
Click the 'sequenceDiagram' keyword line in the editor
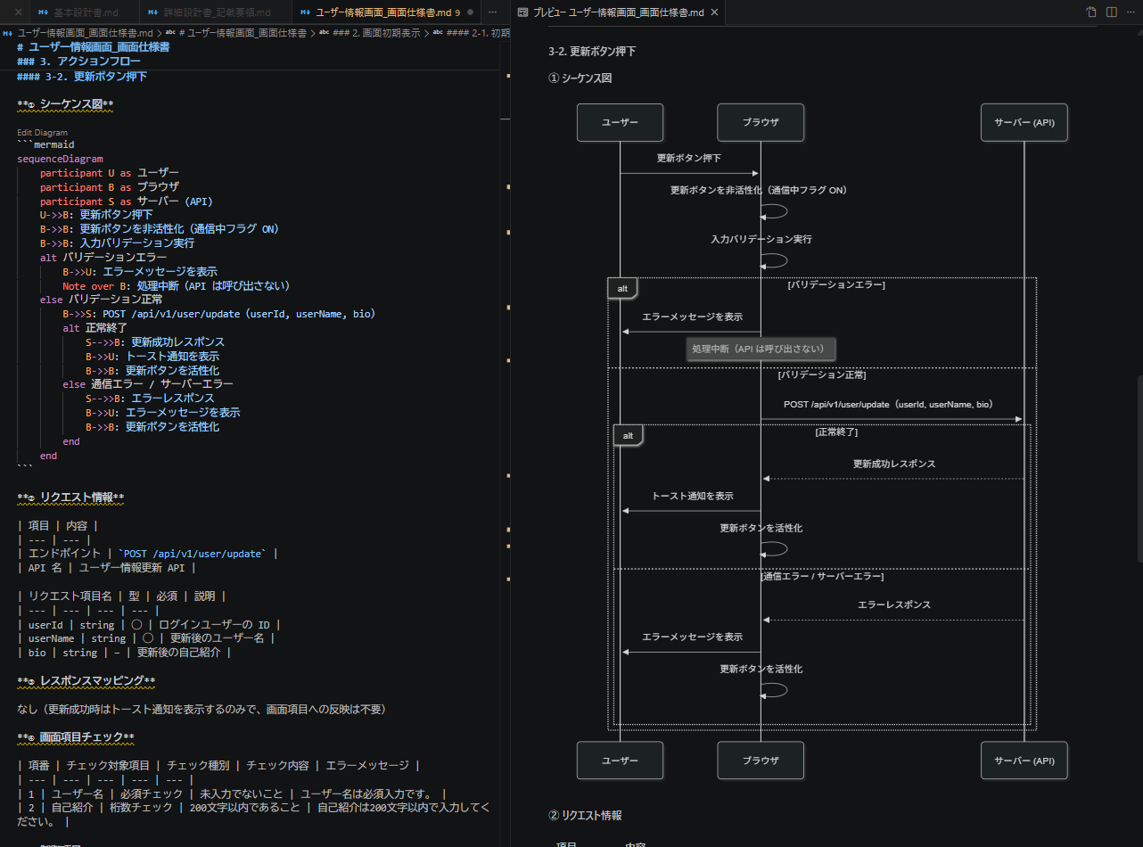(60, 159)
